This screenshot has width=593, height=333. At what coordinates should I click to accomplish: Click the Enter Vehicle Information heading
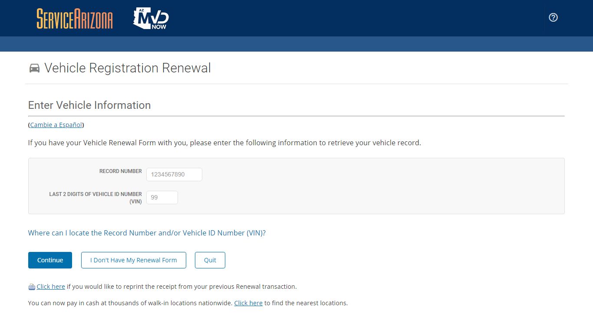tap(89, 105)
